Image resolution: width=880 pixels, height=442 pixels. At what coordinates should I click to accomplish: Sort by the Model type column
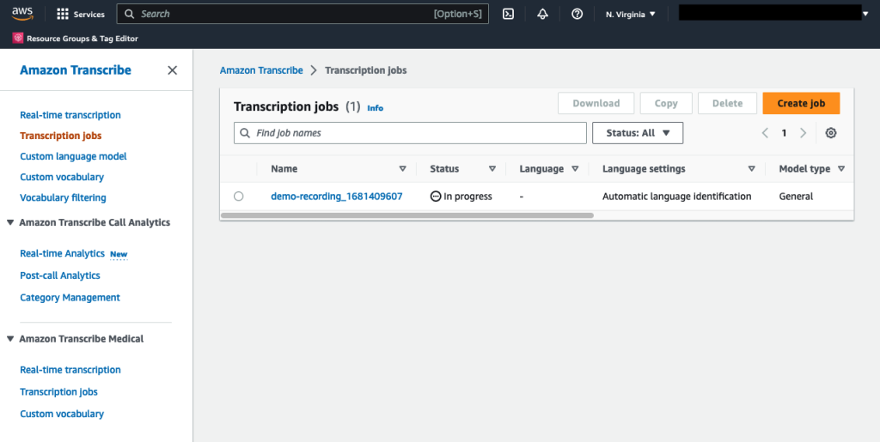841,168
